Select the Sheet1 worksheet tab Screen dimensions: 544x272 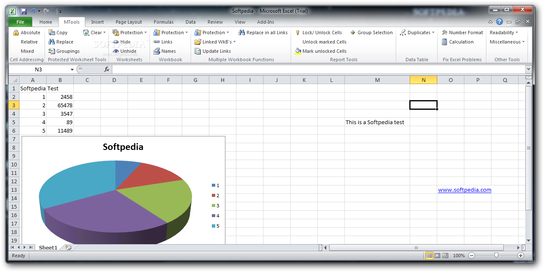coord(48,248)
